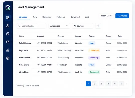The width and height of the screenshot is (135, 98).
Task: Click the magnifier icon in search box
Action: click(20, 26)
